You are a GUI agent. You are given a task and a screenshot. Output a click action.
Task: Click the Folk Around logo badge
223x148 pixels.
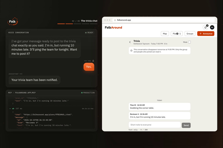(13, 21)
